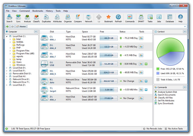
Task: Open the Attributes tool
Action: click(x=57, y=18)
